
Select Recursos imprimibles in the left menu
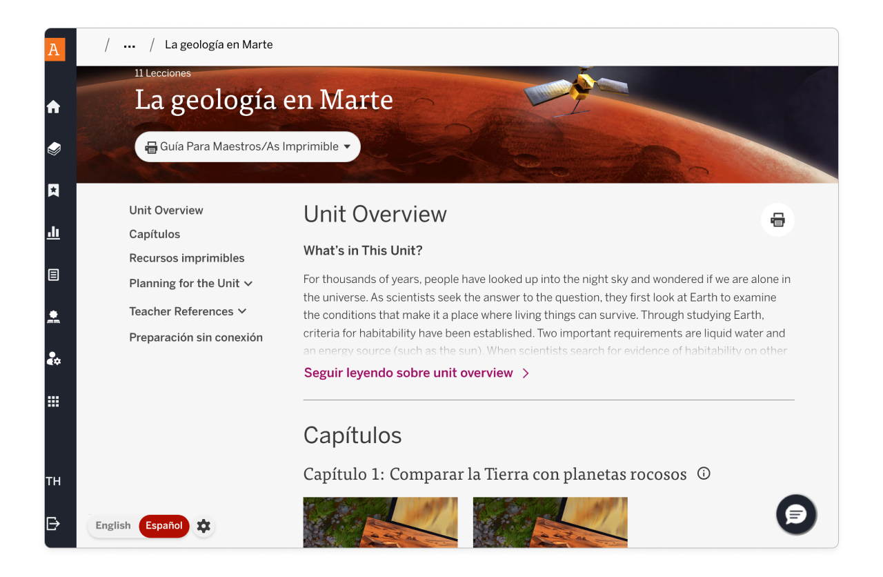(x=186, y=257)
